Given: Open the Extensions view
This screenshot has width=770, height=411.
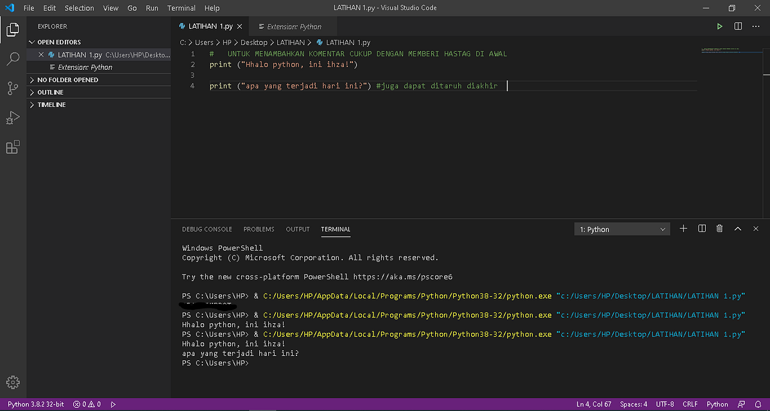Looking at the screenshot, I should (13, 147).
